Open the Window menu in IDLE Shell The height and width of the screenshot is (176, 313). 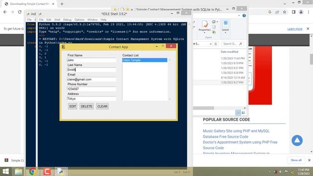pyautogui.click(x=92, y=20)
